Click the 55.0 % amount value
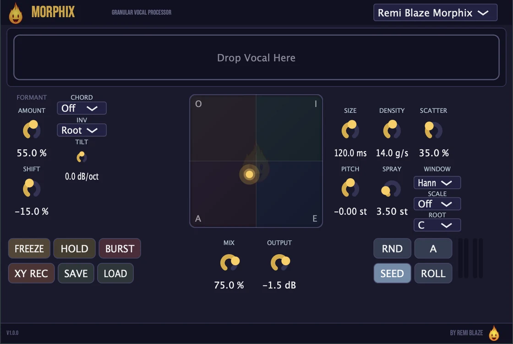The image size is (513, 344). tap(32, 153)
